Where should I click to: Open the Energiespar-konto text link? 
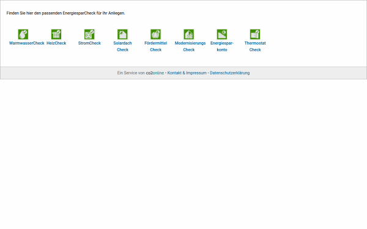(x=222, y=46)
